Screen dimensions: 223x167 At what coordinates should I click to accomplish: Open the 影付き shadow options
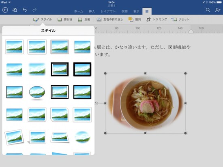click(x=65, y=19)
